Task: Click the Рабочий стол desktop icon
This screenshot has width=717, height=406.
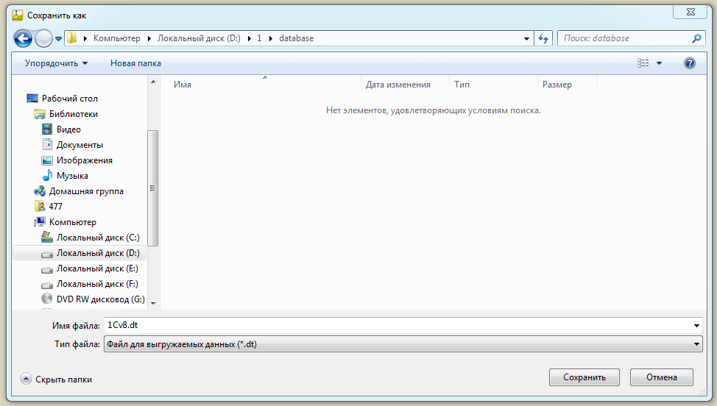Action: pyautogui.click(x=32, y=98)
